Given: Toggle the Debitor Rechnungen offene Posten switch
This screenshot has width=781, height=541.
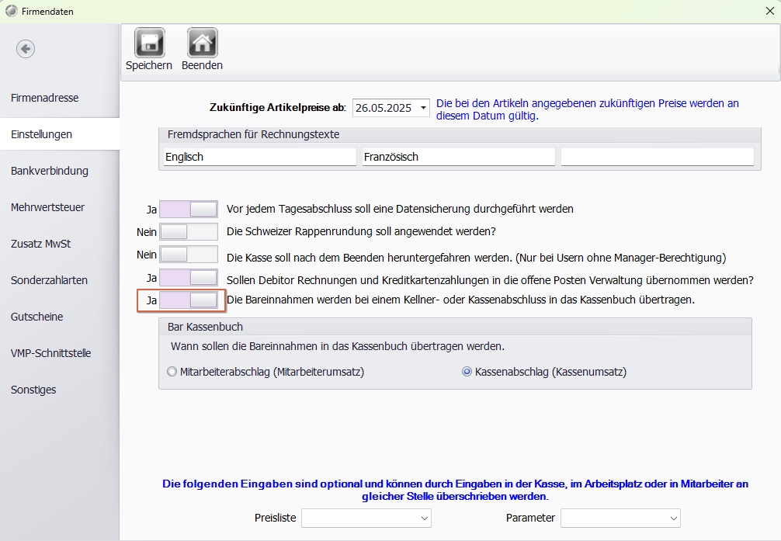Looking at the screenshot, I should (x=188, y=278).
